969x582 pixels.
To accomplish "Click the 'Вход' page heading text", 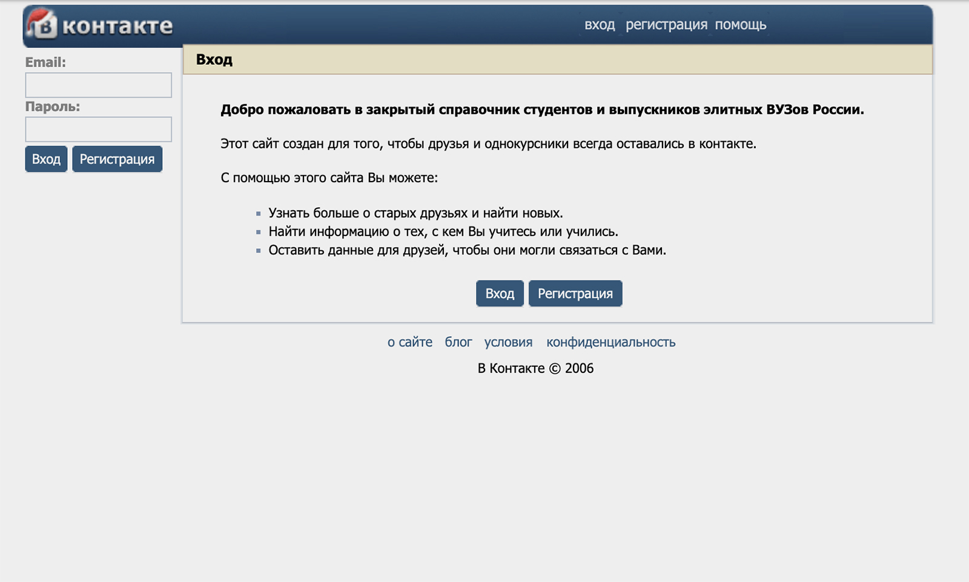I will pyautogui.click(x=214, y=59).
